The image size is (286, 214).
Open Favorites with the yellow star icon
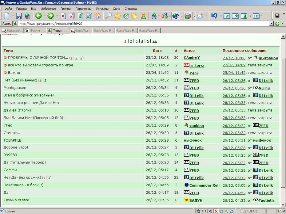[x=117, y=16]
